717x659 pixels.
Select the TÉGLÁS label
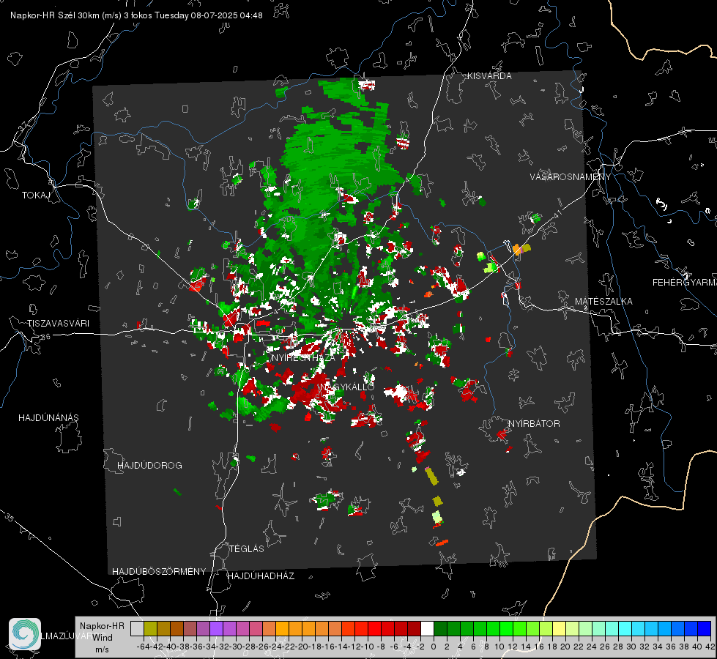[x=247, y=548]
